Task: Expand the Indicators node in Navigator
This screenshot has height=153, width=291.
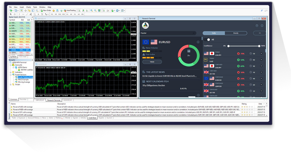Action: [x=11, y=72]
